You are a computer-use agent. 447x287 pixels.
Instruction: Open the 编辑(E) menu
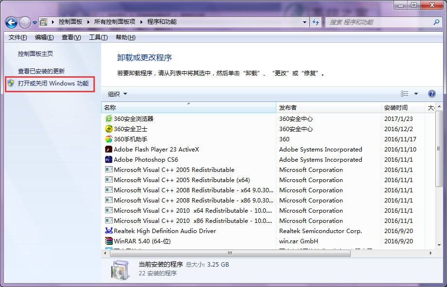pyautogui.click(x=44, y=37)
